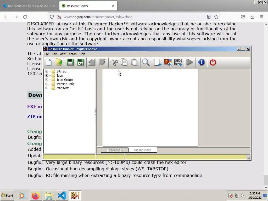Viewport: 268px width, 201px height.
Task: Close the Resource Hacker browser tab
Action: tap(113, 6)
